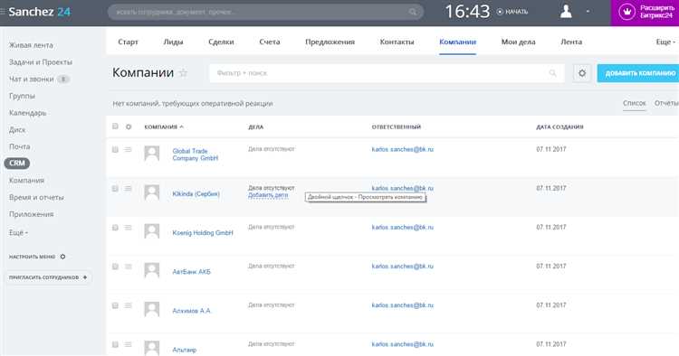Tick the checkbox for АвтБанк АКБ
Screen dimensions: 679x356
pos(115,267)
